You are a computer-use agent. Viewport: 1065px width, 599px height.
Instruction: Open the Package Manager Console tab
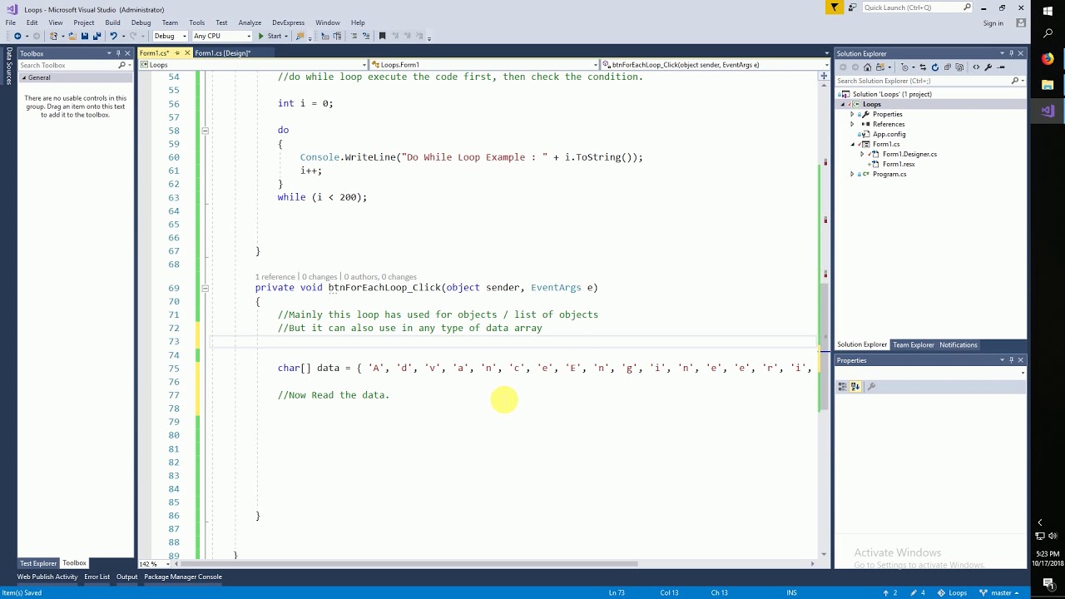pos(183,577)
